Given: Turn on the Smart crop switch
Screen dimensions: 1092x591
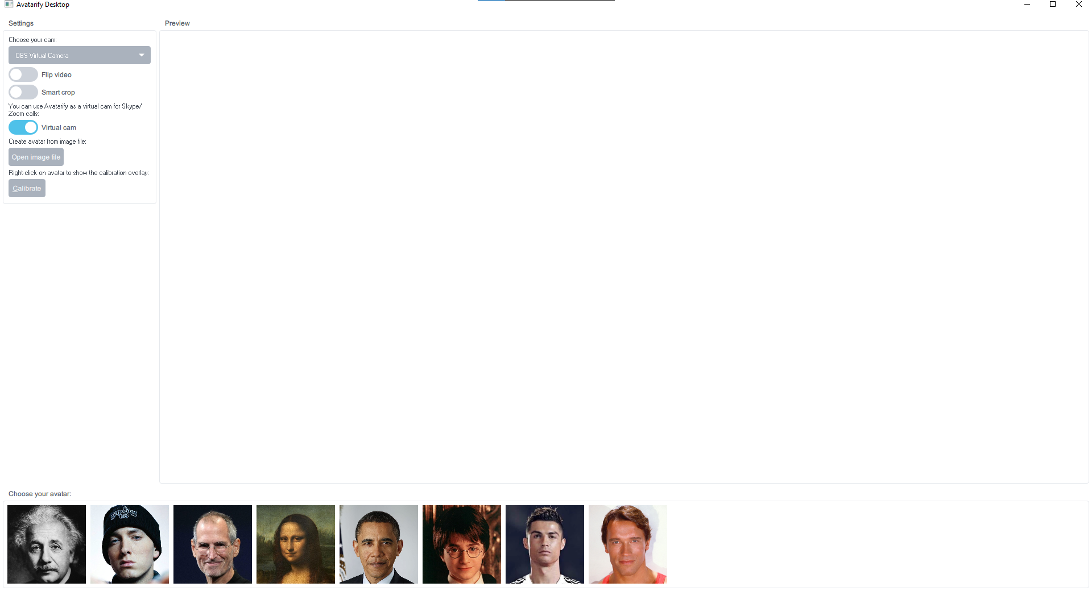Looking at the screenshot, I should click(x=23, y=92).
